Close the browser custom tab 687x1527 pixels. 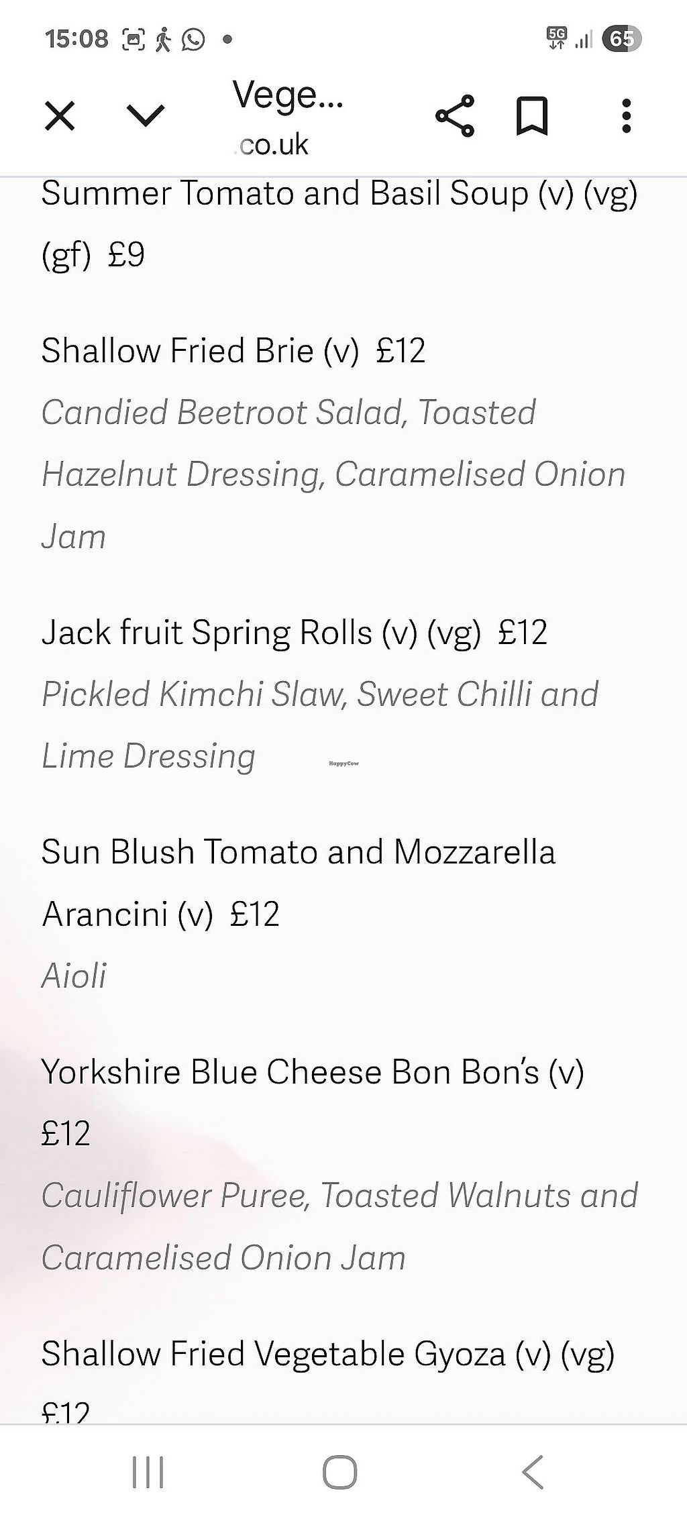click(60, 116)
